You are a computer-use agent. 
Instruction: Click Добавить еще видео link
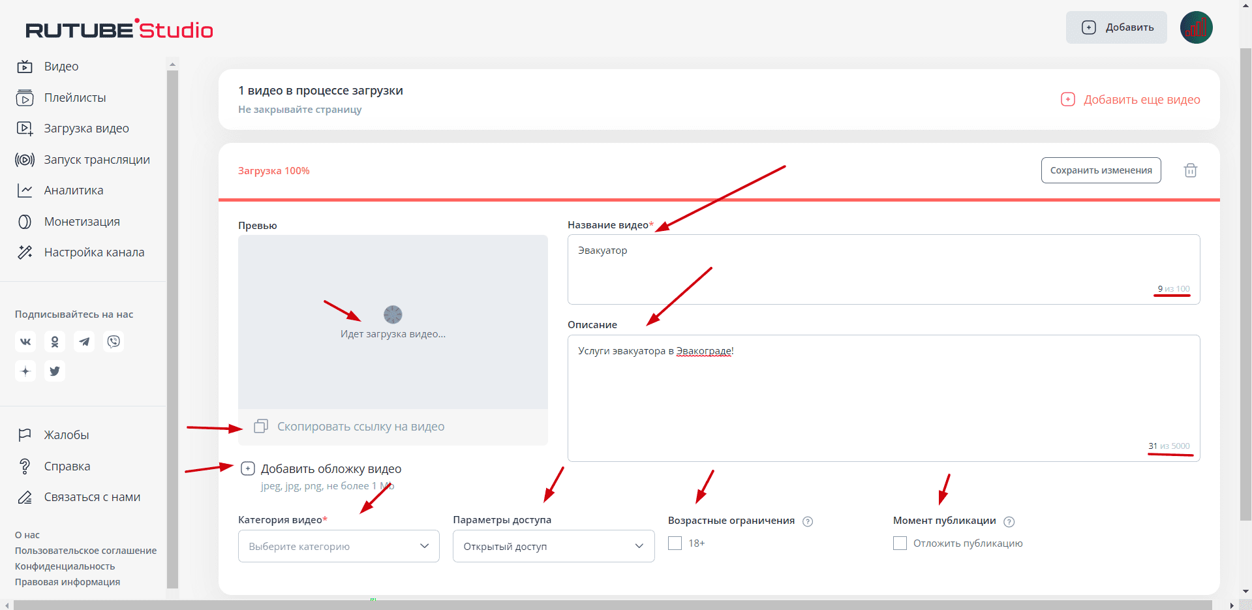point(1142,100)
